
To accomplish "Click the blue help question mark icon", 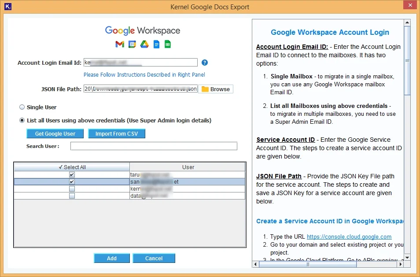I will click(x=204, y=63).
